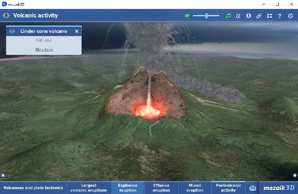
Task: Click the mozaik spinner logo icon
Action: [x=6, y=15]
